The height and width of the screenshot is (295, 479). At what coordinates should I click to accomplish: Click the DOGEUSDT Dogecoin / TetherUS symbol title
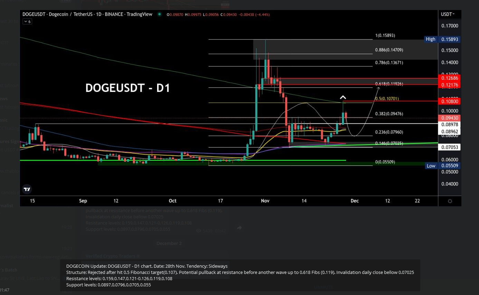tap(87, 15)
